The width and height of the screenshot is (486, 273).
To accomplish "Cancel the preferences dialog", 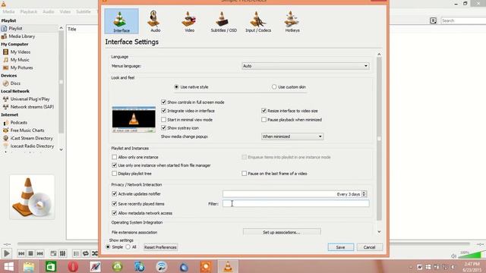I will click(370, 247).
